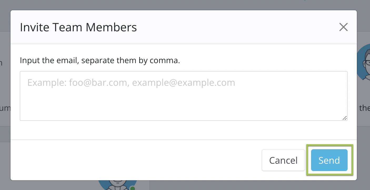Click the text area resize grip
The image size is (370, 190).
[344, 118]
